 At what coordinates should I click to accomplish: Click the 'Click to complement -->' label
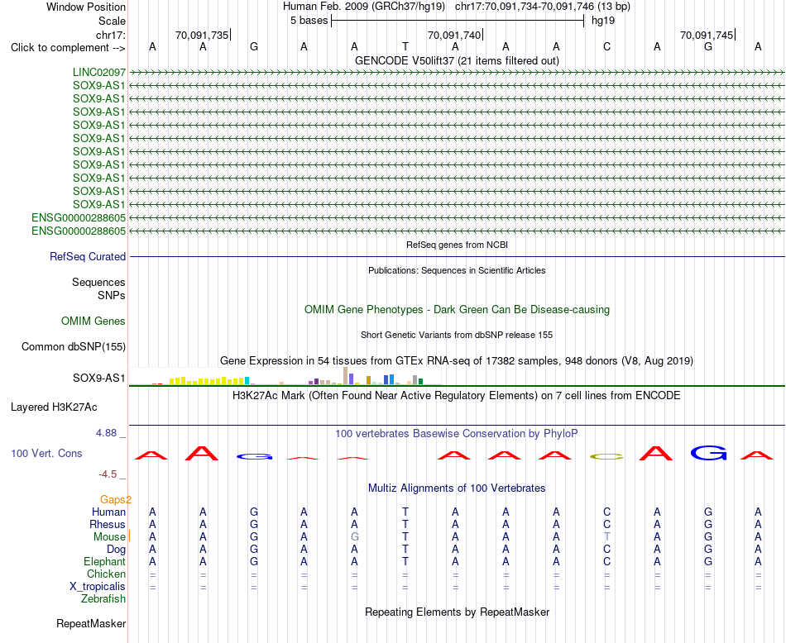68,48
